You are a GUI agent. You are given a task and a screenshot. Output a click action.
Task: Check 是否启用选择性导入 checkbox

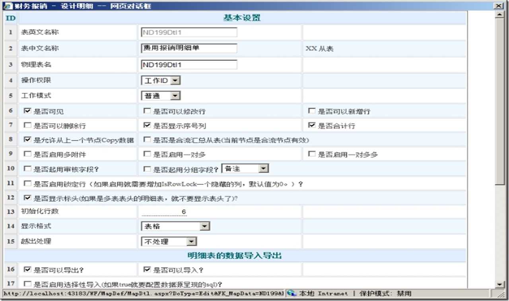(x=27, y=284)
